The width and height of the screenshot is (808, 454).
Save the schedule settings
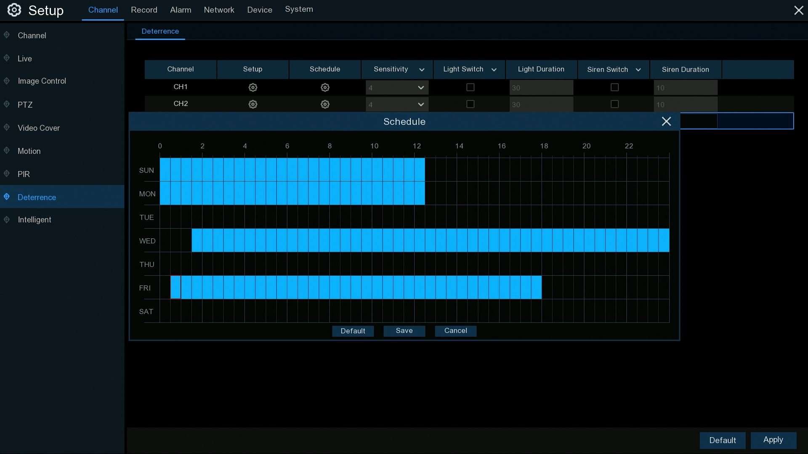click(404, 331)
